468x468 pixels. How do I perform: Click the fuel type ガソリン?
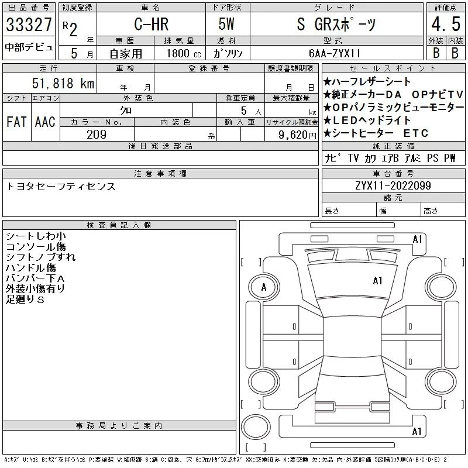[x=228, y=53]
